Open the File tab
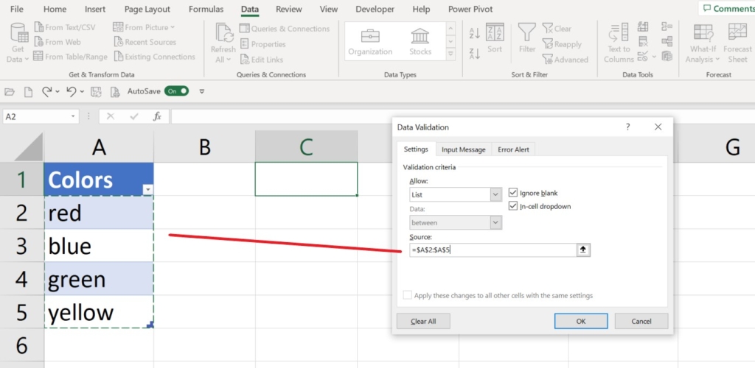The image size is (755, 368). click(17, 9)
